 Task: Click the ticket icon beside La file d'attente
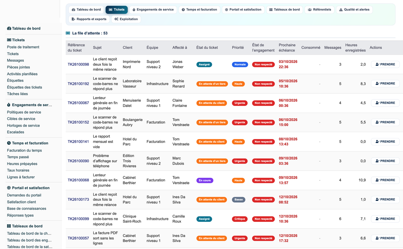[x=68, y=33]
